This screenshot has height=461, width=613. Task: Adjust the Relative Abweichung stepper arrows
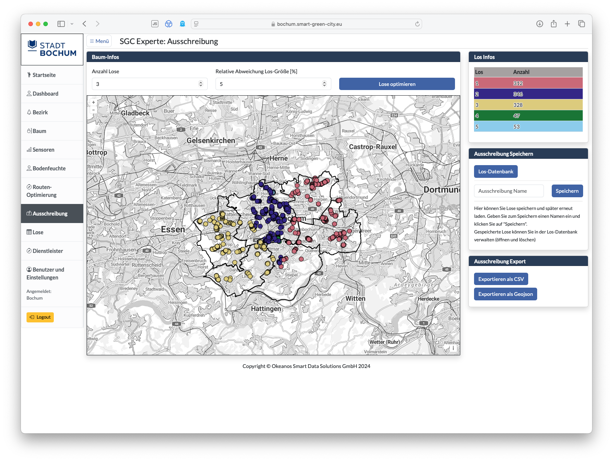[324, 84]
